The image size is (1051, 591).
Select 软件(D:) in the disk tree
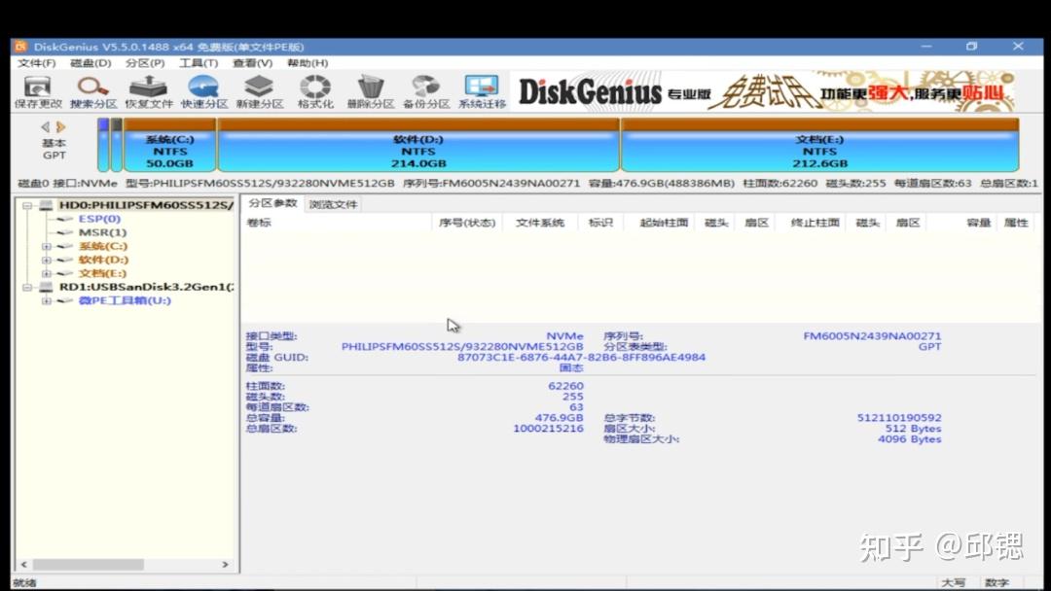tap(103, 260)
